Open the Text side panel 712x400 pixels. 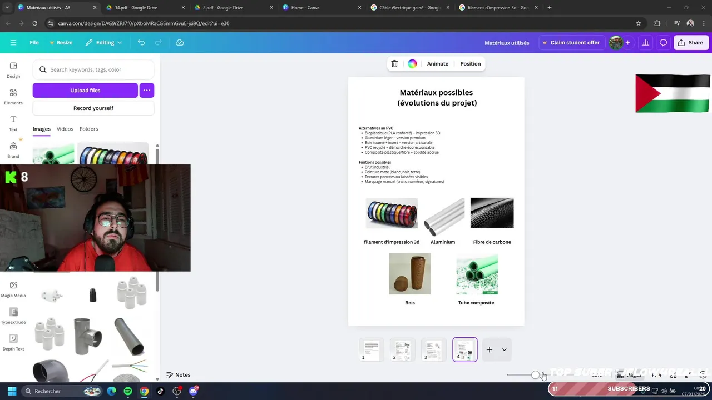[x=13, y=123]
